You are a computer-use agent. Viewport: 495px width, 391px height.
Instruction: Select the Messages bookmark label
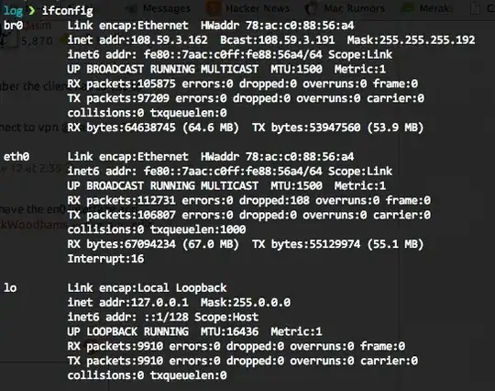166,8
